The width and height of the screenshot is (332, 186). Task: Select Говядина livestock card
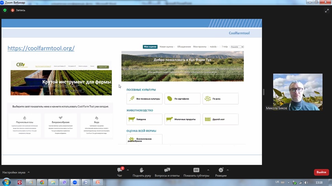coord(144,119)
